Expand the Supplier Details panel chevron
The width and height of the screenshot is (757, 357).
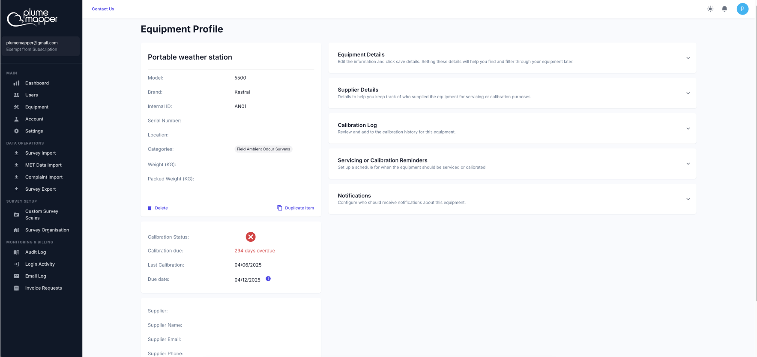click(688, 93)
